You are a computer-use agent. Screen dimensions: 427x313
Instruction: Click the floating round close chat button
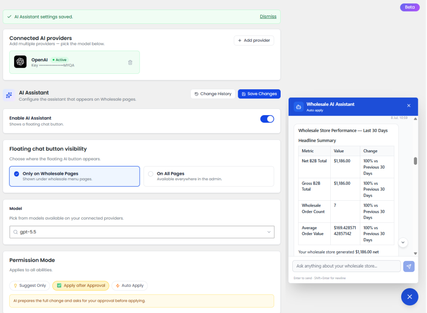point(409,297)
